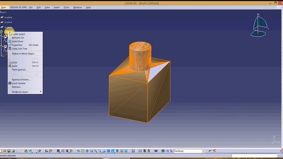Image resolution: width=283 pixels, height=159 pixels.
Task: Choose Reframe On in context menu
Action: click(25, 38)
